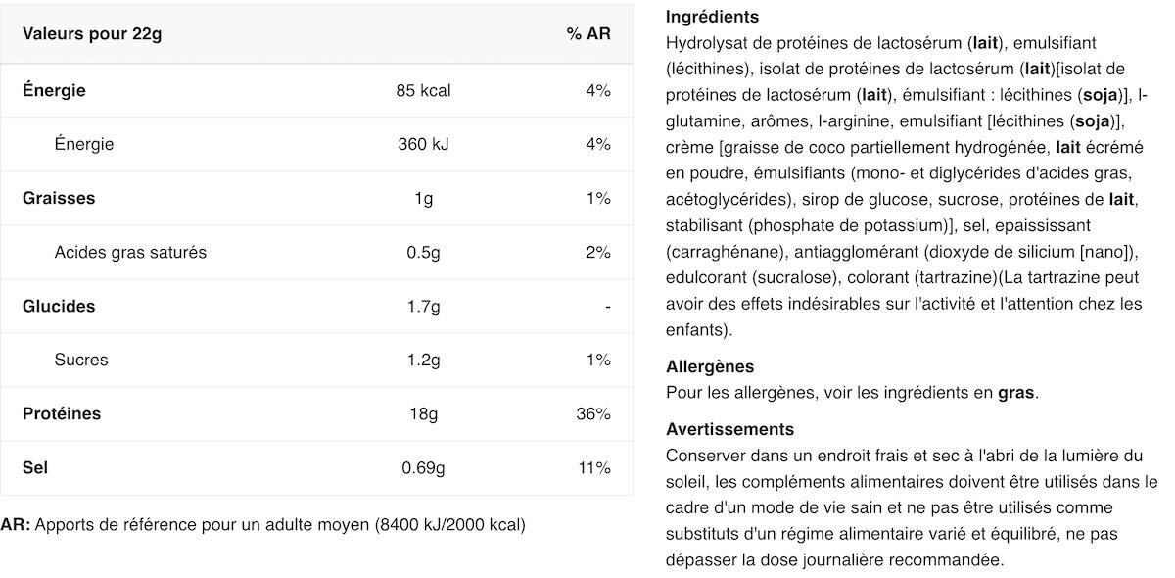Select the "Protéines" row label
The width and height of the screenshot is (1175, 578).
(62, 413)
